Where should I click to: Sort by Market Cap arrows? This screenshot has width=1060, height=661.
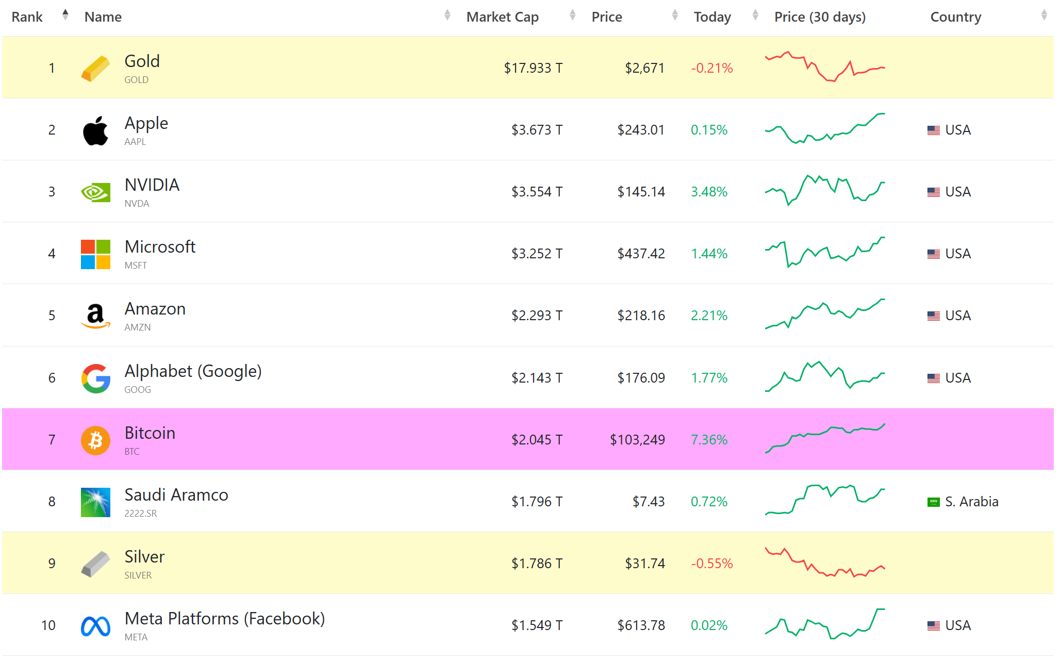(x=572, y=15)
